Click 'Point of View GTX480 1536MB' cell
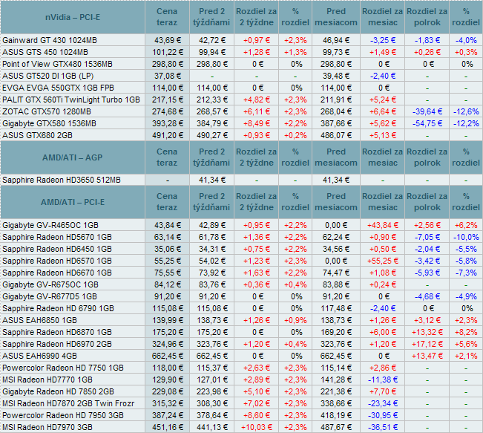 (57, 64)
